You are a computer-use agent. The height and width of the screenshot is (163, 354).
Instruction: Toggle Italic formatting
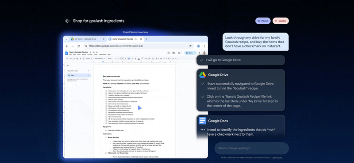132,59
